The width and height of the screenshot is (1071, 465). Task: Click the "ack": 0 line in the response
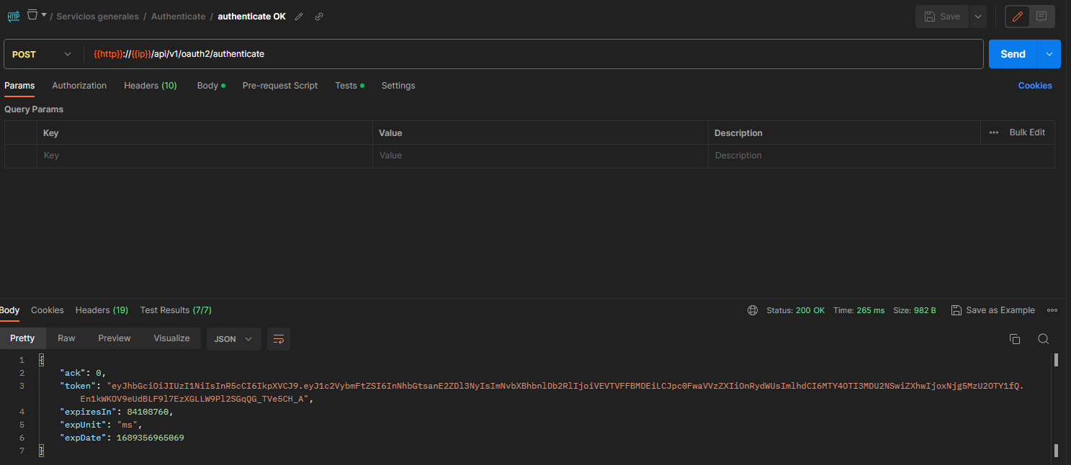(x=84, y=373)
